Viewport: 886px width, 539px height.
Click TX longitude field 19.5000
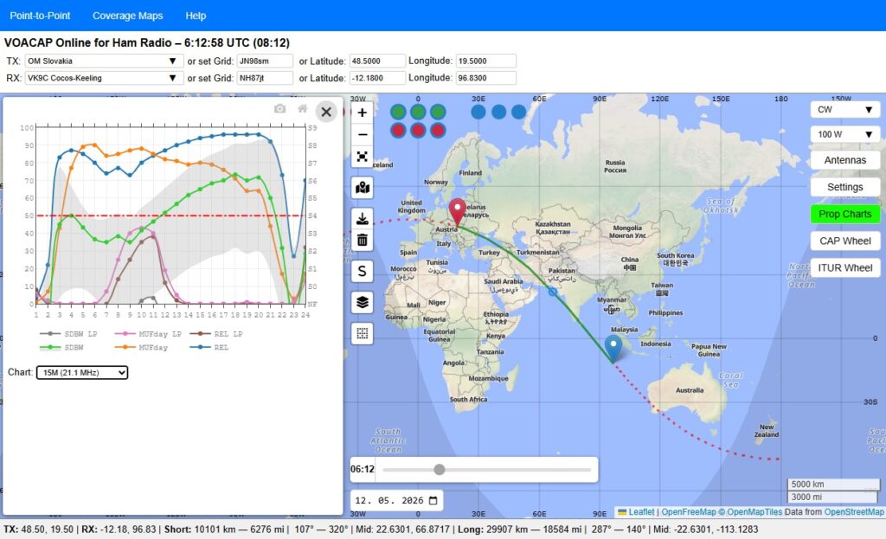pos(486,61)
